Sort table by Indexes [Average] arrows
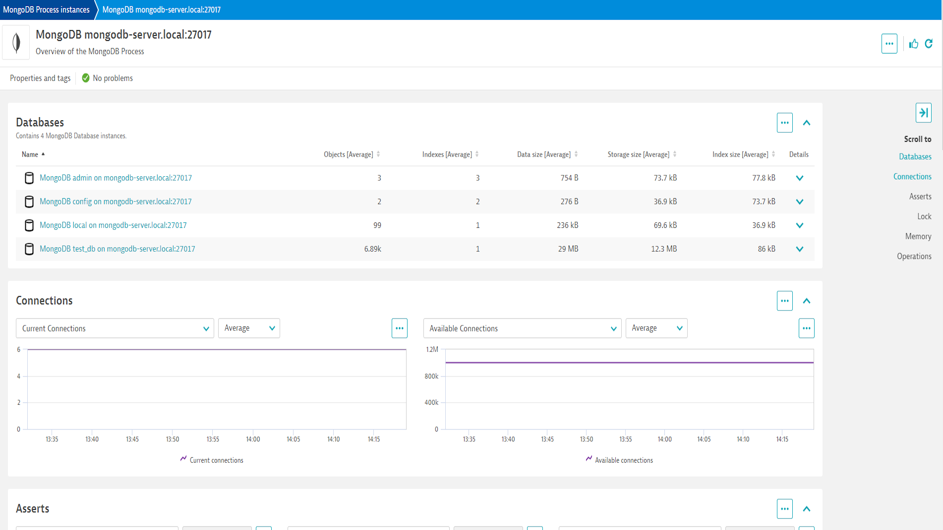This screenshot has height=530, width=943. pos(477,154)
